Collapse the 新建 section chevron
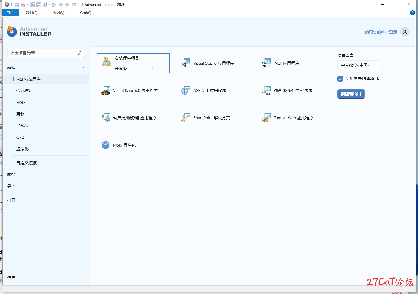Viewport: 418px width, 294px height. click(83, 67)
